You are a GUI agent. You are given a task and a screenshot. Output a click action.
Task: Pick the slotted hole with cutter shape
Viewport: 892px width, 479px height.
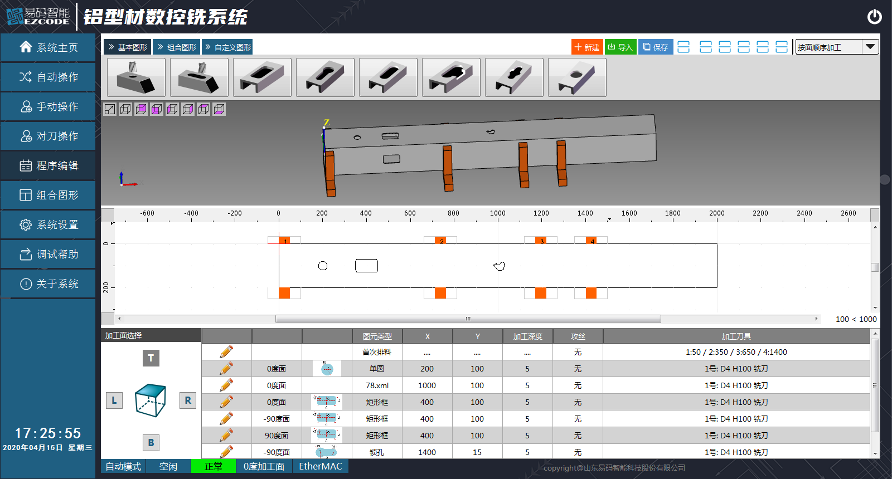click(199, 77)
